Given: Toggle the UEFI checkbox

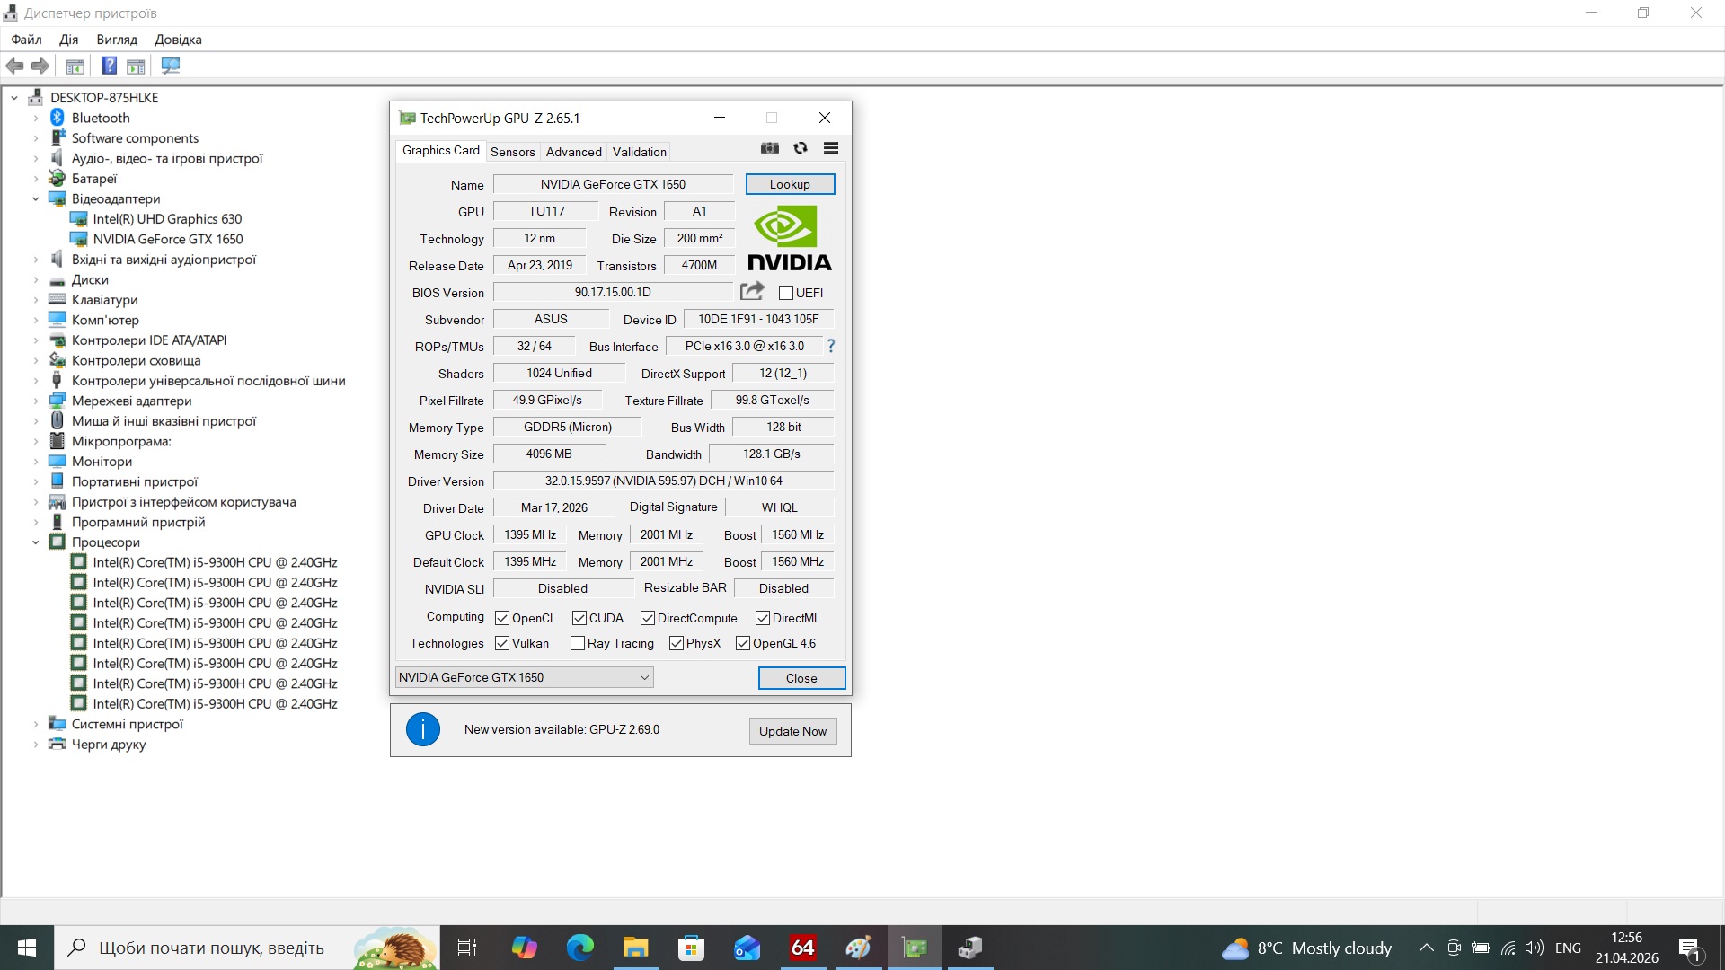Looking at the screenshot, I should pyautogui.click(x=786, y=293).
